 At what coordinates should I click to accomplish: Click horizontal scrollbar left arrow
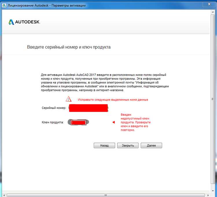pos(4,195)
